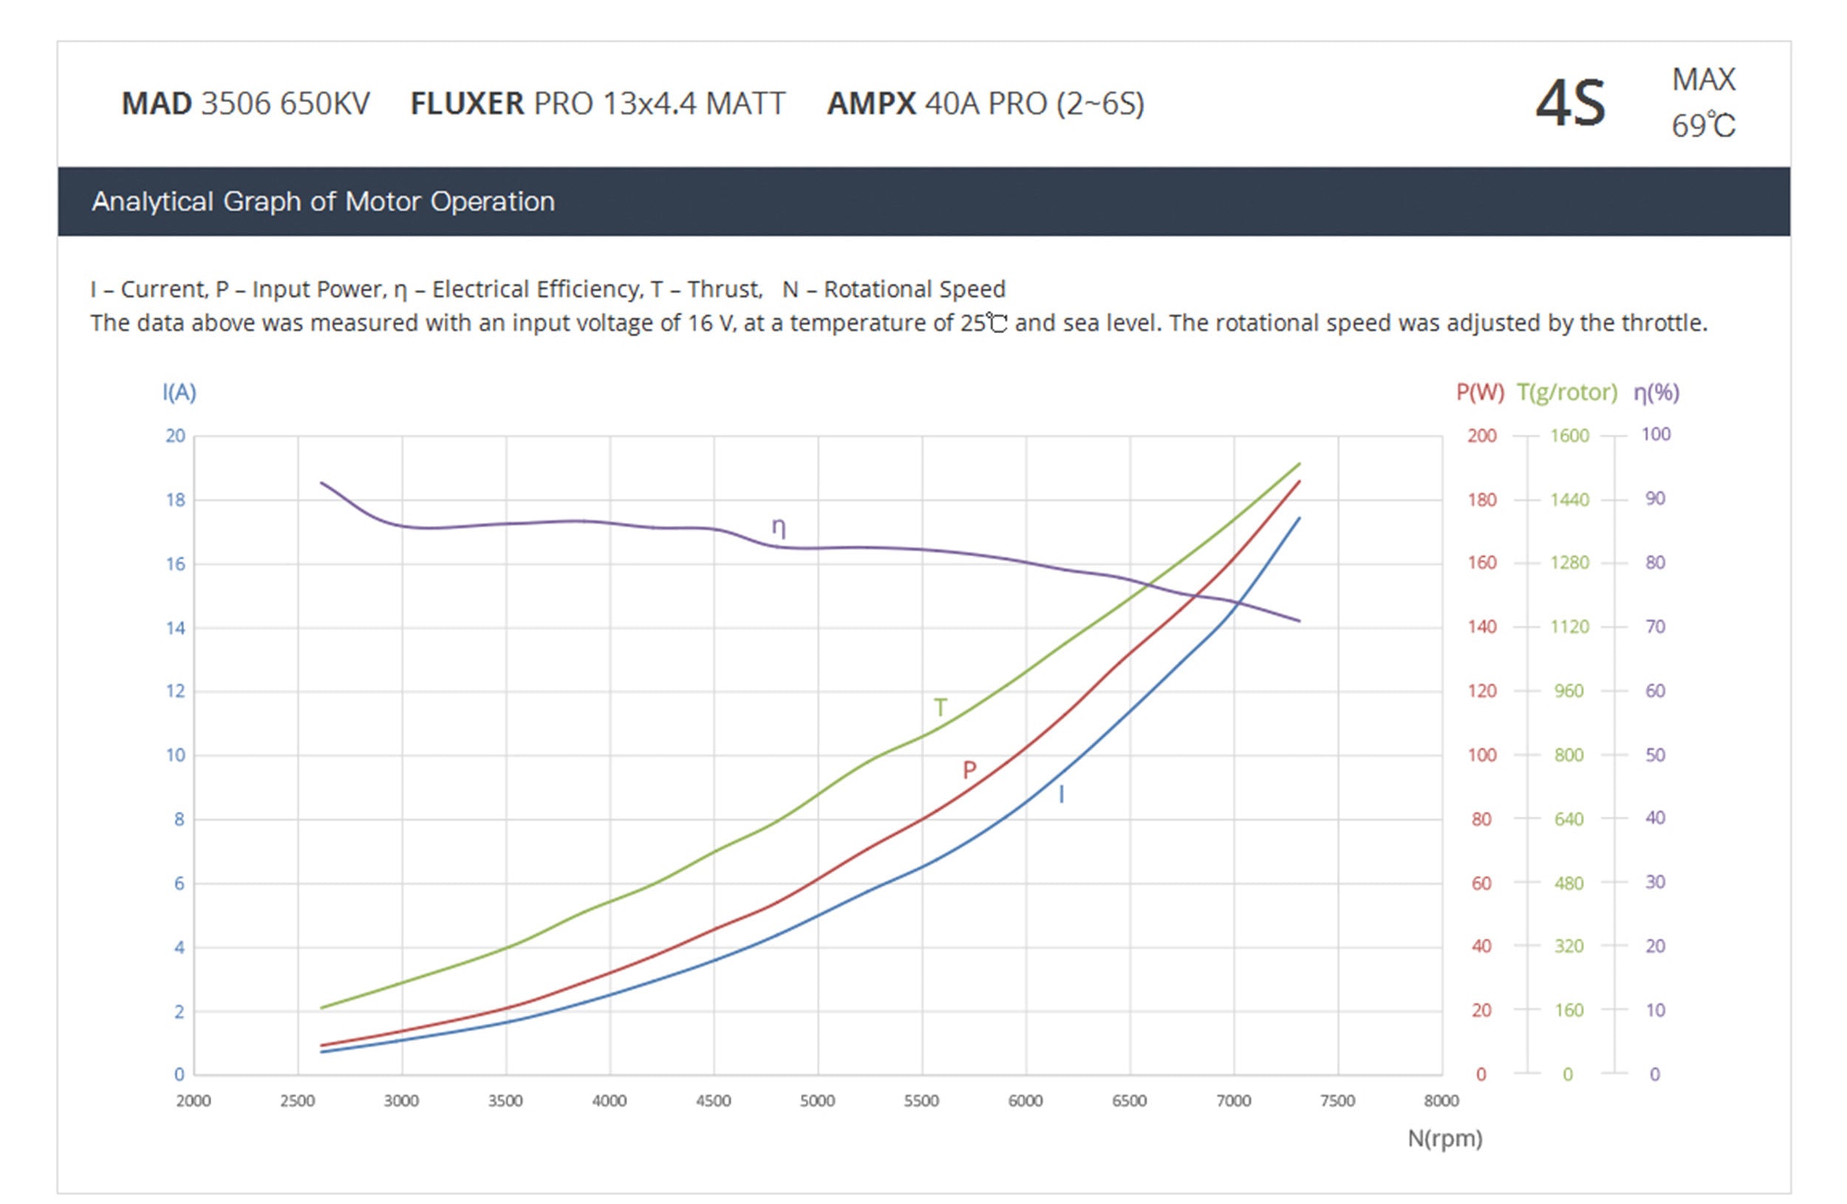Click the T(g/rotor) axis title
The height and width of the screenshot is (1204, 1847).
click(1567, 391)
